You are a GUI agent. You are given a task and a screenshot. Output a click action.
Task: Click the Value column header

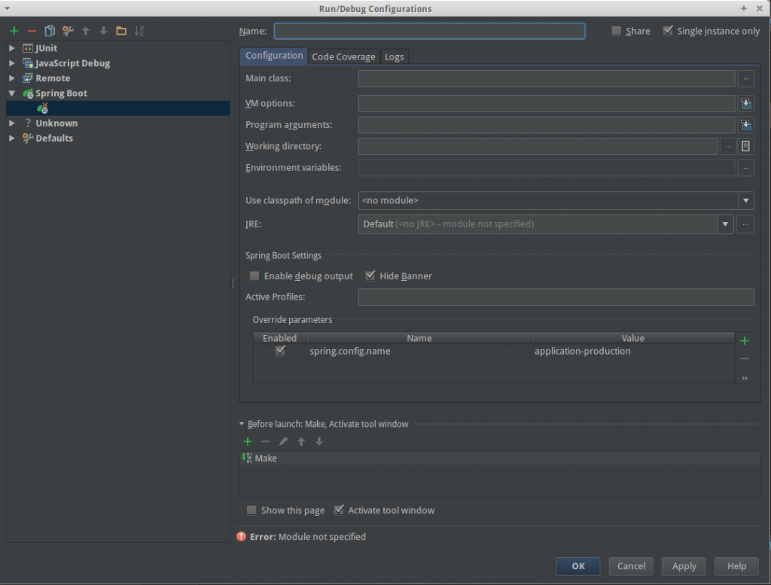point(632,338)
